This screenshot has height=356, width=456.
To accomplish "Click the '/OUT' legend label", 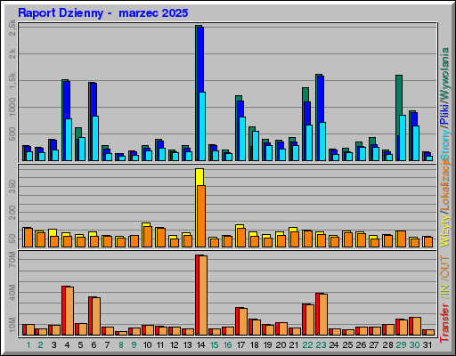I will 445,267.
